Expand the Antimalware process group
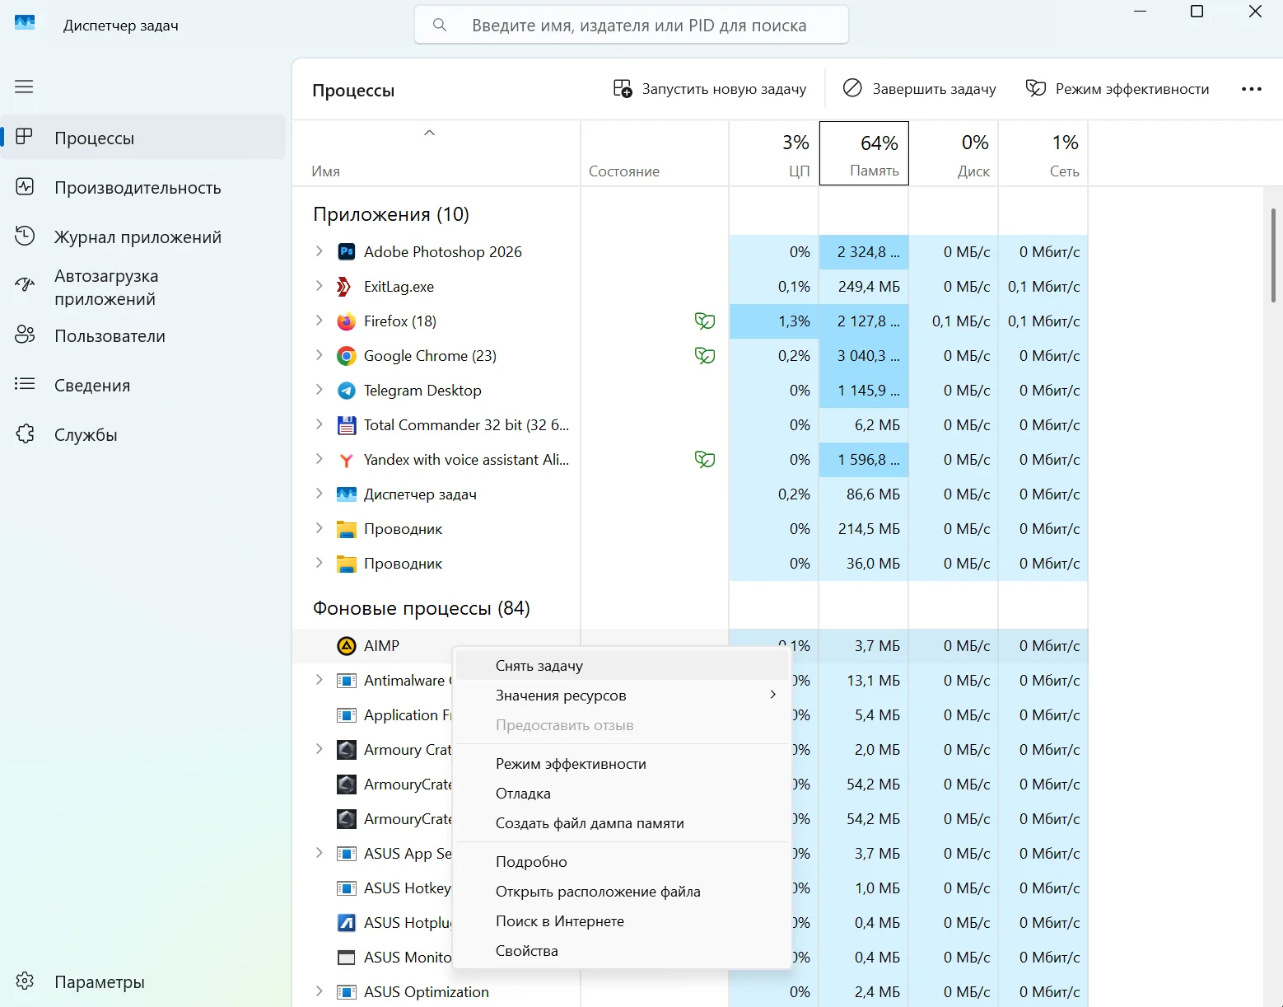The height and width of the screenshot is (1007, 1283). tap(319, 680)
